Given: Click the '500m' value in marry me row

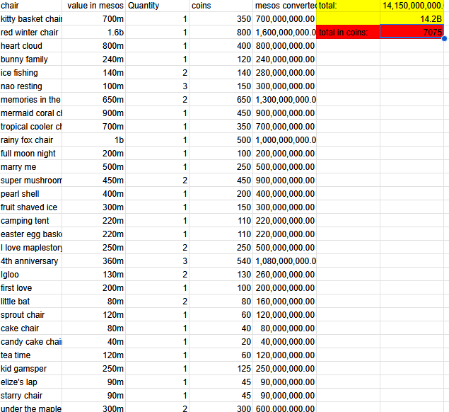Looking at the screenshot, I should click(94, 167).
